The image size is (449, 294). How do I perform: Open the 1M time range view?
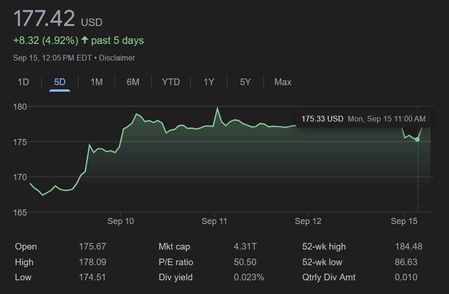pyautogui.click(x=97, y=82)
